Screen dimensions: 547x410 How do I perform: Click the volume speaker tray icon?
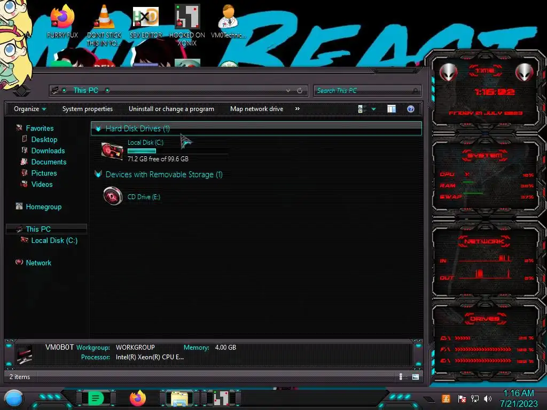[x=488, y=398]
